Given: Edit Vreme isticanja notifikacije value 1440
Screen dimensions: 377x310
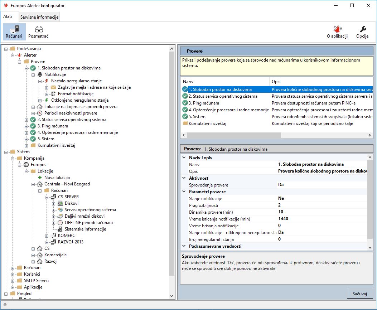Looking at the screenshot, I should (x=322, y=219).
